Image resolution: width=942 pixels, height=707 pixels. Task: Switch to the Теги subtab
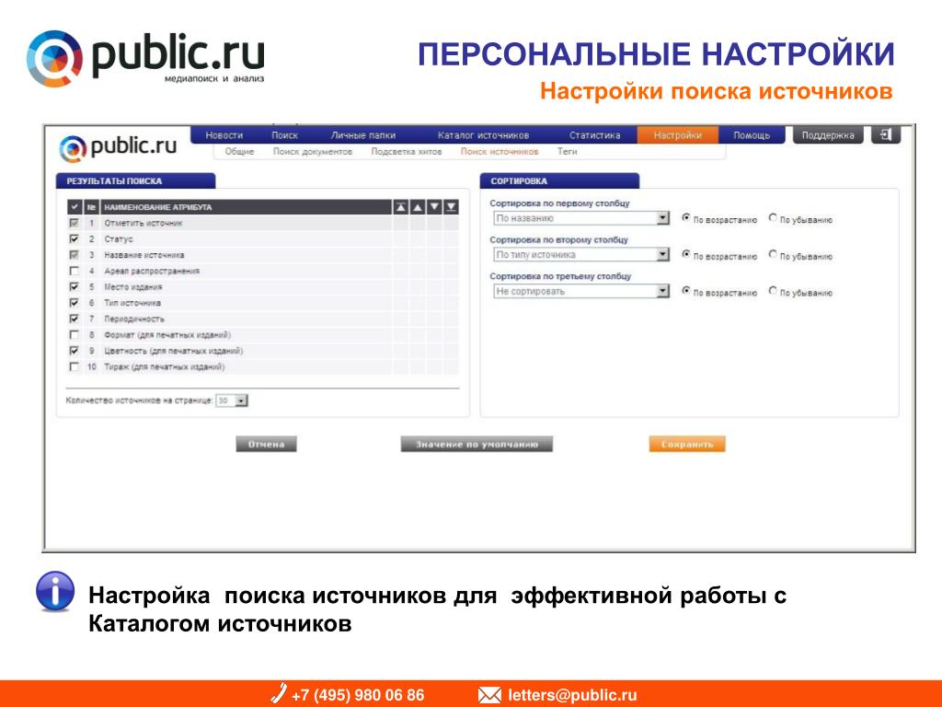pyautogui.click(x=567, y=152)
